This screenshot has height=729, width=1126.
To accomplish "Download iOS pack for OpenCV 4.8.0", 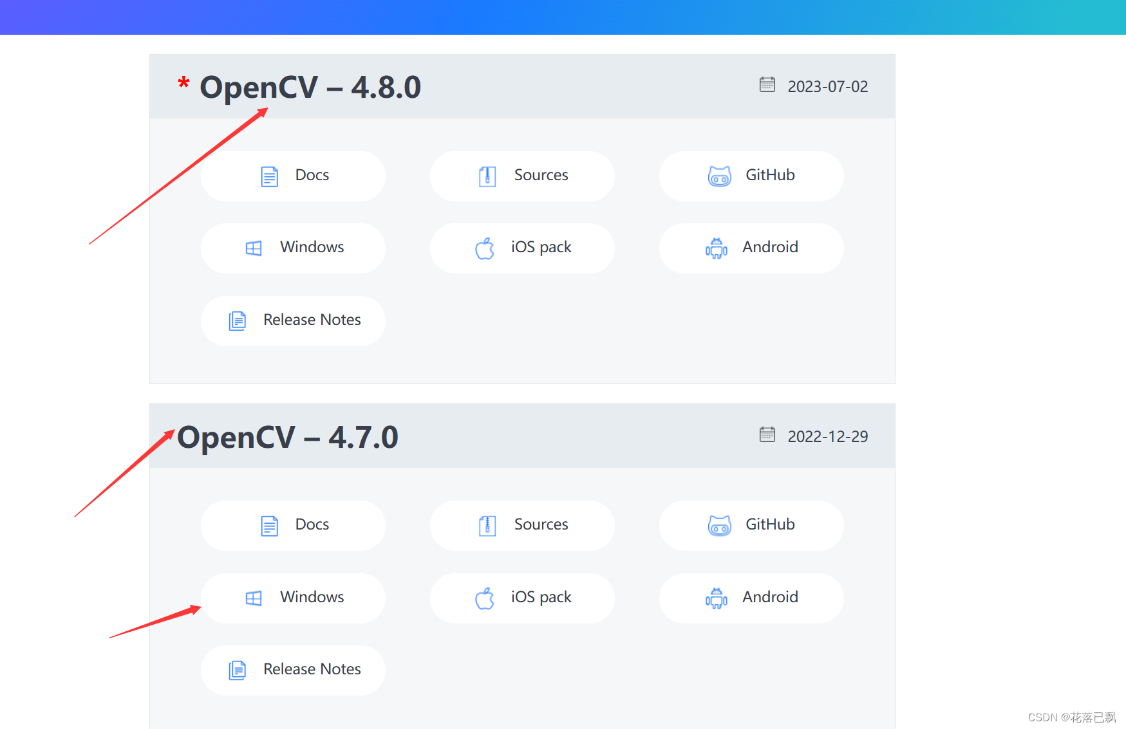I will 522,248.
